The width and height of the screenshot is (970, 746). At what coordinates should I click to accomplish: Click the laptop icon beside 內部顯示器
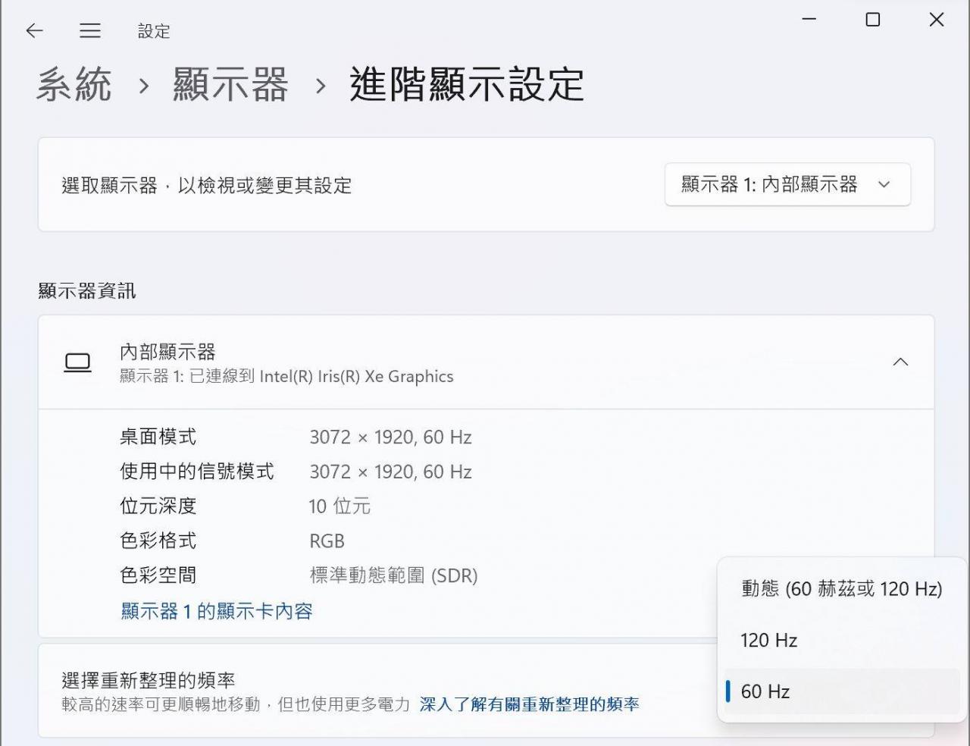77,363
